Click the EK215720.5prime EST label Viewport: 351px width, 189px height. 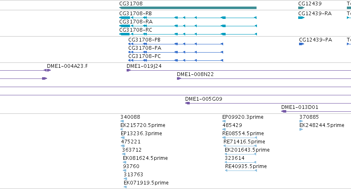pyautogui.click(x=143, y=125)
